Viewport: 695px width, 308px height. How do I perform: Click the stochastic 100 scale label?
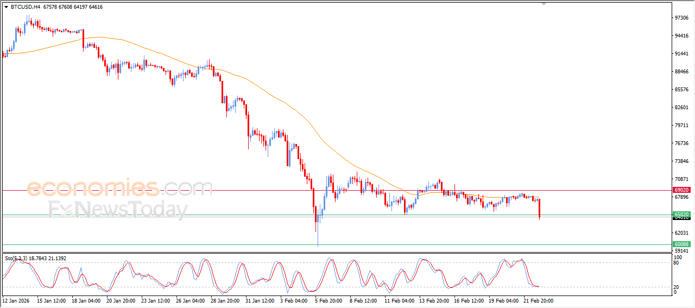(x=677, y=257)
